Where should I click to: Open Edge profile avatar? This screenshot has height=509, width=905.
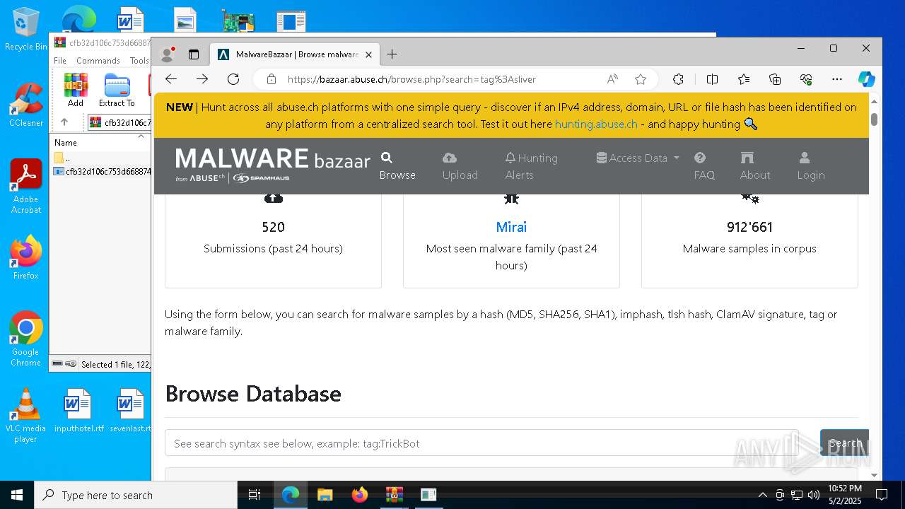(168, 54)
